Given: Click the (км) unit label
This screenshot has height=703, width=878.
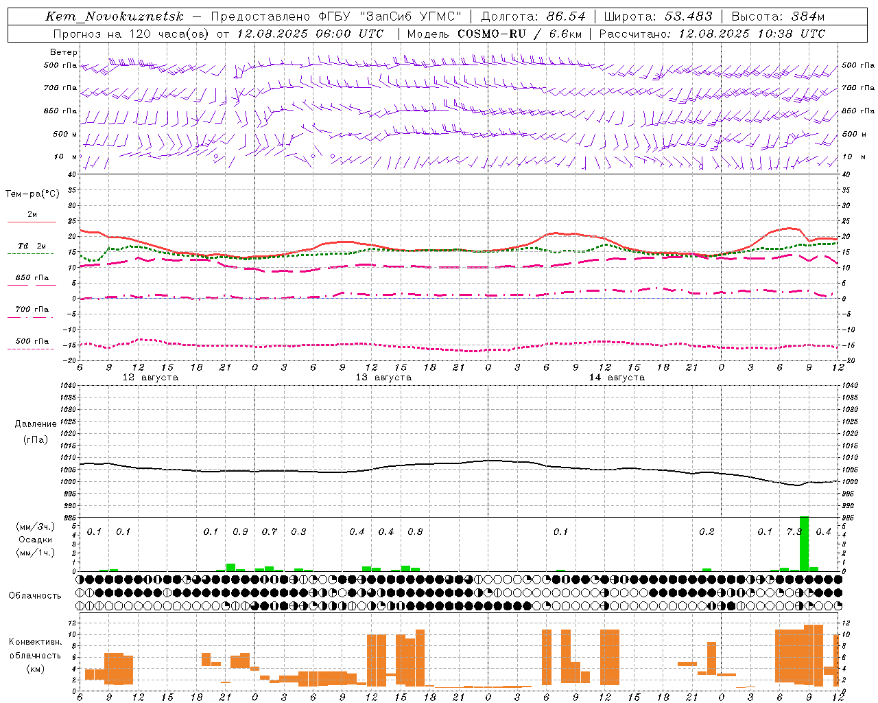Looking at the screenshot, I should pyautogui.click(x=36, y=669).
